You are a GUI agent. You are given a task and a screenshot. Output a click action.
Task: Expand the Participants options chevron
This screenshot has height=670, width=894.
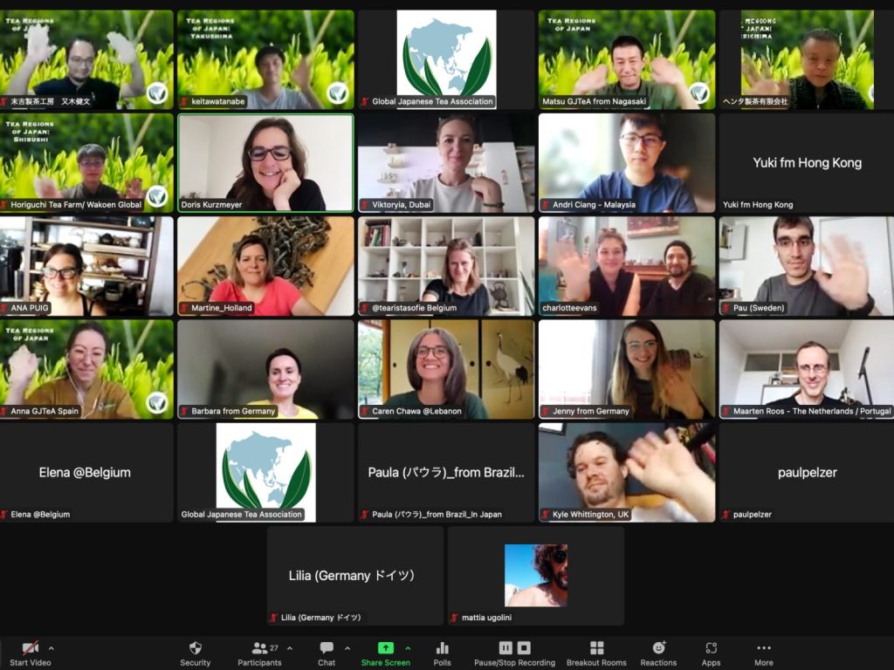point(290,648)
